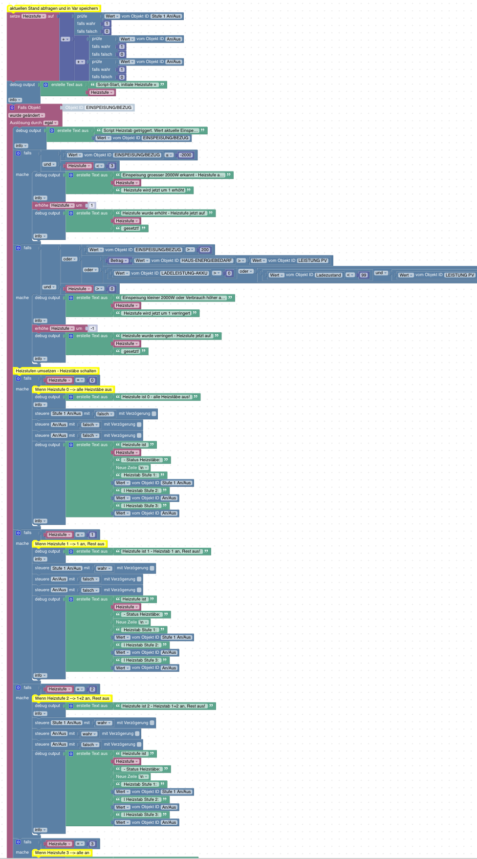Edit text 'Heizstufe wird jetzt um 1 verringert'
The width and height of the screenshot is (477, 859).
point(157,313)
